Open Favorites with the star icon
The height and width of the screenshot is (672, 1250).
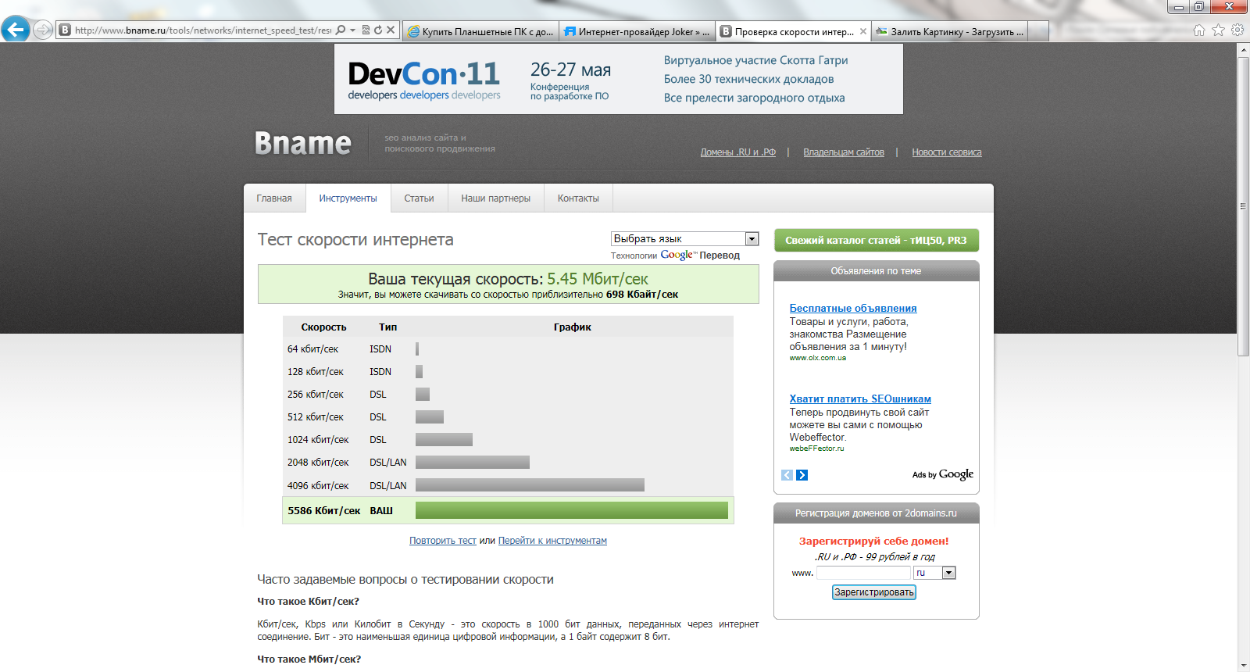pos(1218,30)
